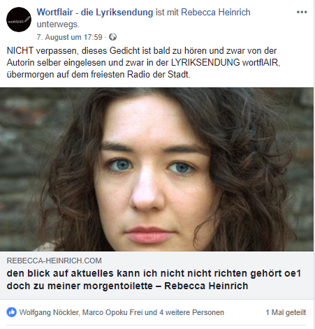The image size is (315, 329).
Task: Open the headline 'den blick auf aktuelles'
Action: (x=154, y=279)
